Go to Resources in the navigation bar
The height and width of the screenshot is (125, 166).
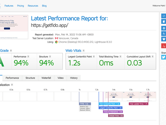pyautogui.click(x=33, y=6)
